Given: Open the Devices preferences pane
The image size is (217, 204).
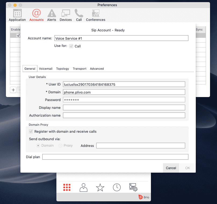Looking at the screenshot, I should tap(66, 15).
